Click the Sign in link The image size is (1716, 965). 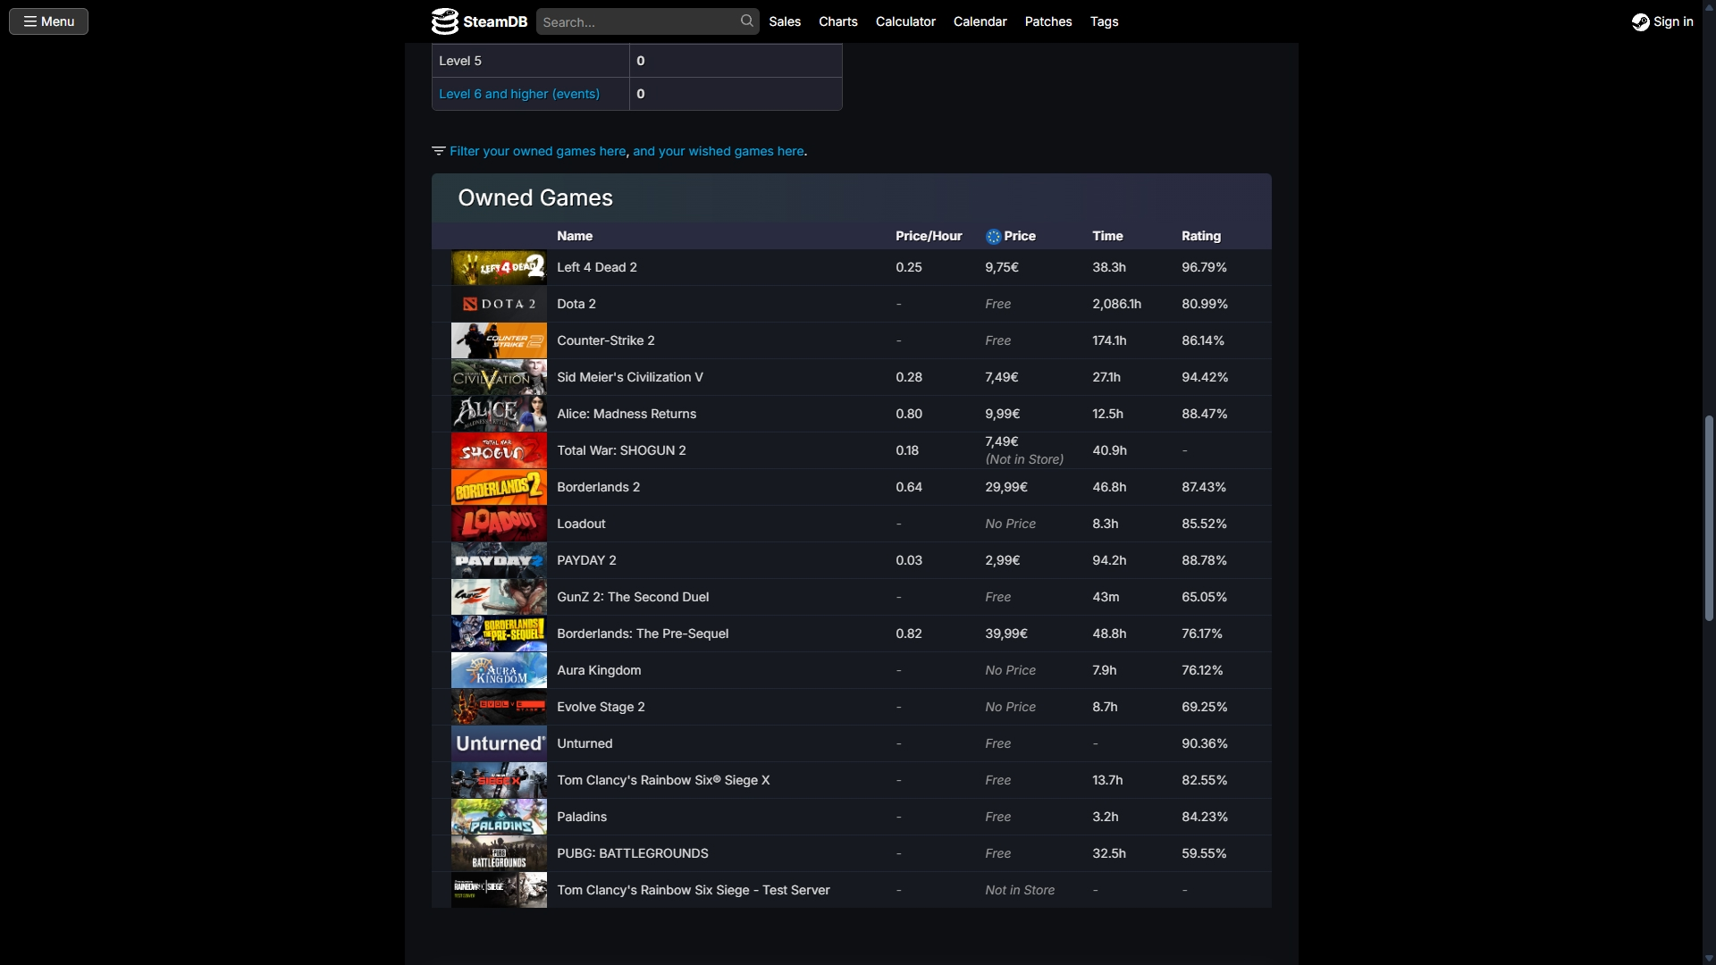[1673, 21]
